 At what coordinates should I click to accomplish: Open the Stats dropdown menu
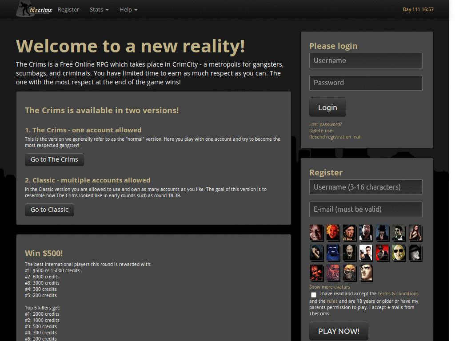(x=99, y=10)
